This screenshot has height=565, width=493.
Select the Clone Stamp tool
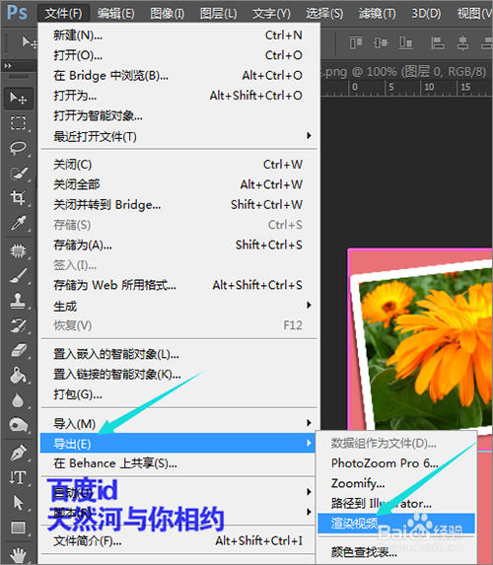tap(18, 301)
